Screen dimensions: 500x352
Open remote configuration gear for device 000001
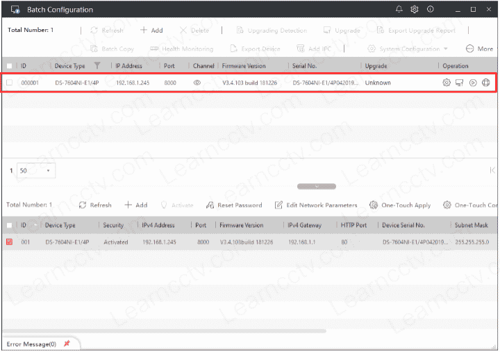pyautogui.click(x=447, y=83)
